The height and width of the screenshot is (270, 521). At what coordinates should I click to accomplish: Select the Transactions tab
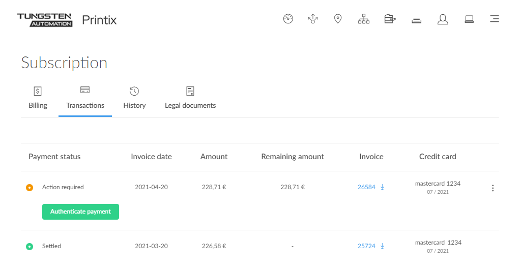(x=85, y=98)
